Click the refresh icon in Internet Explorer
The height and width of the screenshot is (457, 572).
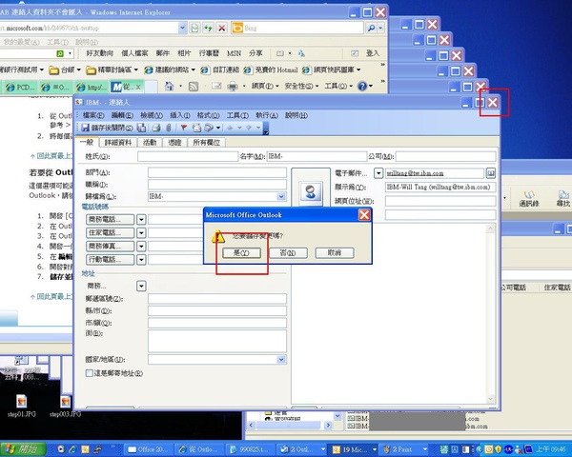208,28
